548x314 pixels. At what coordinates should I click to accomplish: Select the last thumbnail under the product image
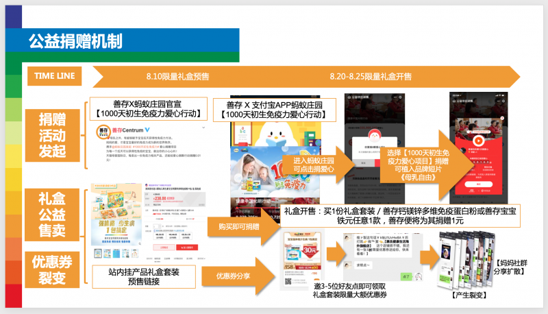pyautogui.click(x=134, y=254)
